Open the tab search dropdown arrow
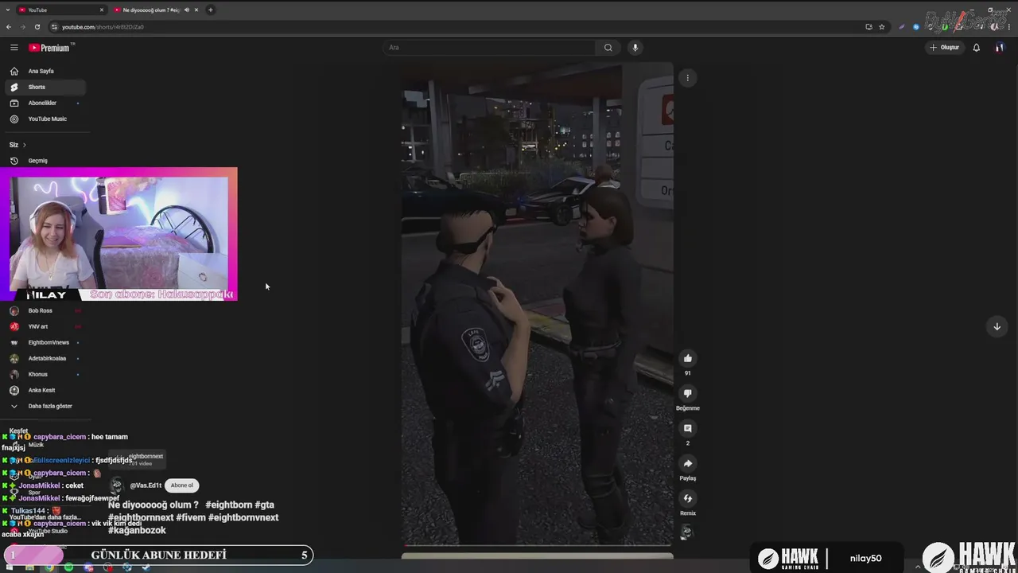Screen dimensions: 1018x573 pyautogui.click(x=7, y=10)
